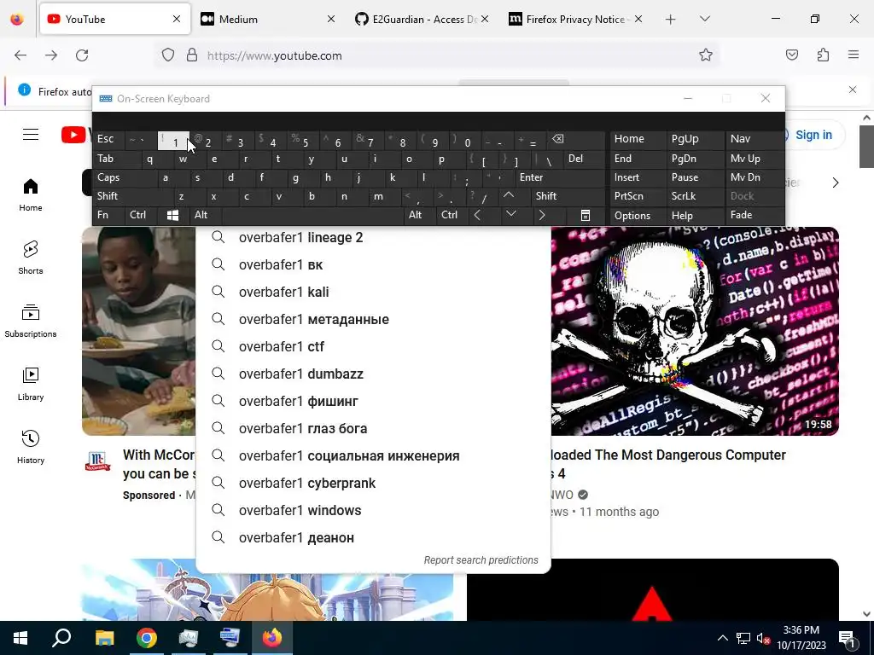Open the tracking protection shield icon

[168, 55]
